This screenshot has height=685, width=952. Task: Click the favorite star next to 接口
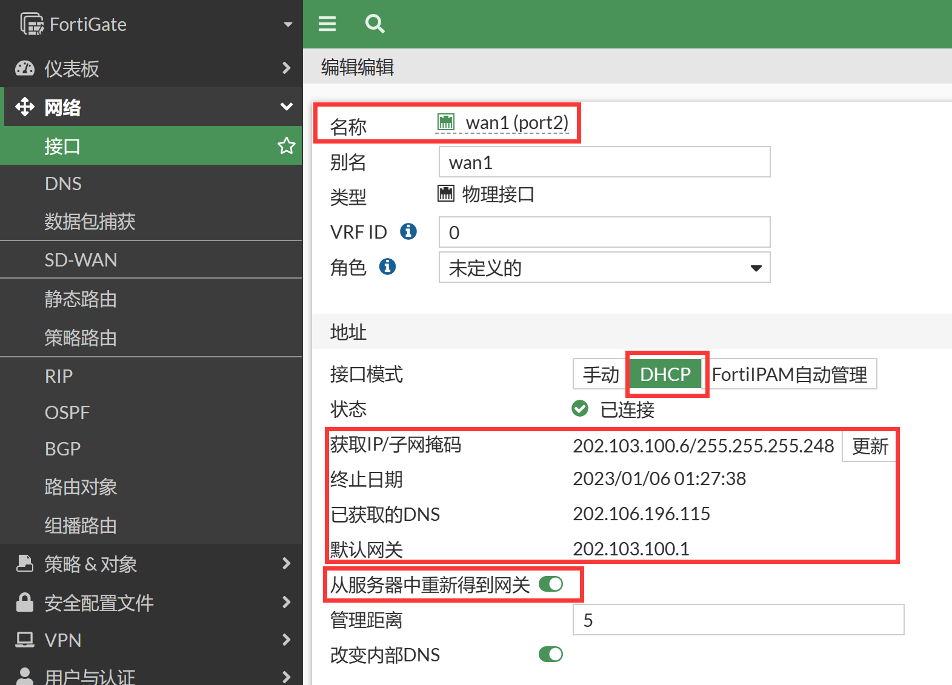[x=286, y=146]
